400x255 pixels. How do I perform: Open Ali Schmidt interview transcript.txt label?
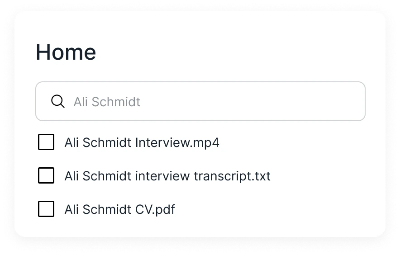[167, 176]
